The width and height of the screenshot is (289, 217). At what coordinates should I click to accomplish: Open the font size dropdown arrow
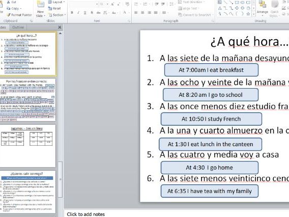click(x=107, y=4)
